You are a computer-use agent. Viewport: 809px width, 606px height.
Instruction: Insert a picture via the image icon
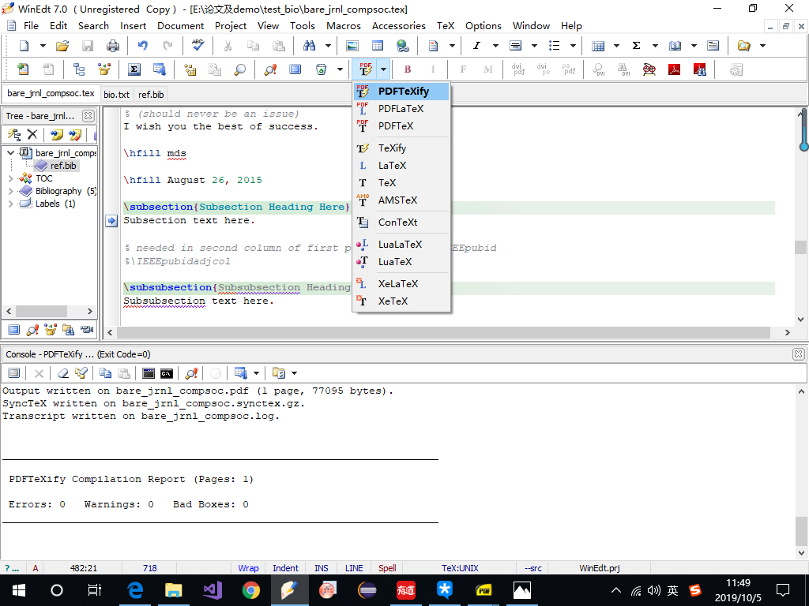pos(352,46)
